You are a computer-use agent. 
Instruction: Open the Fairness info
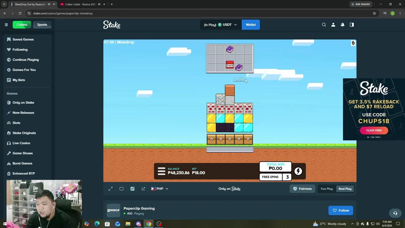tap(302, 189)
